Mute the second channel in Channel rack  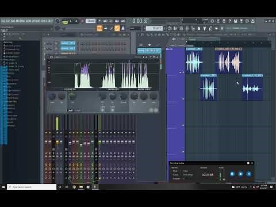click(x=44, y=48)
